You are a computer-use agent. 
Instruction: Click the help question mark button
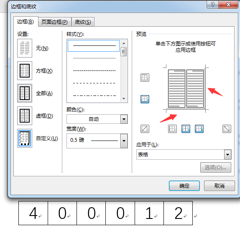212,5
